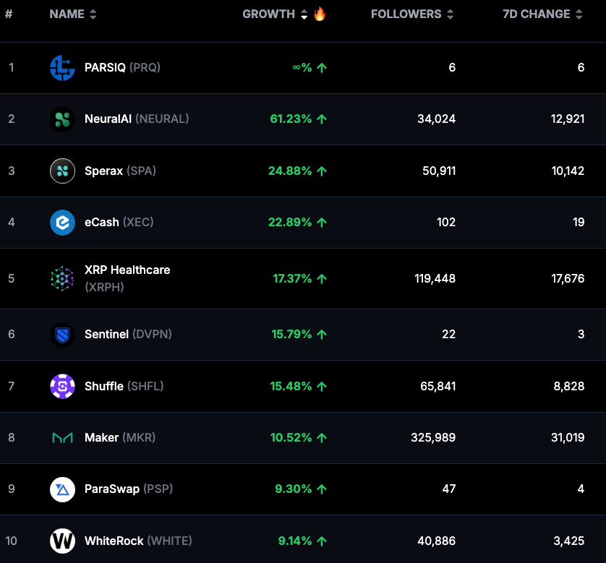Click the up arrow next to 9.14%
Screen dimensions: 606x563
click(x=322, y=541)
